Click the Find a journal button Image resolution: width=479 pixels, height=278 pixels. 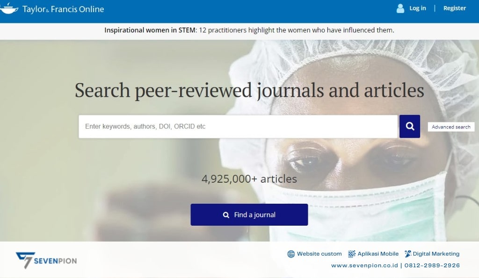[249, 215]
